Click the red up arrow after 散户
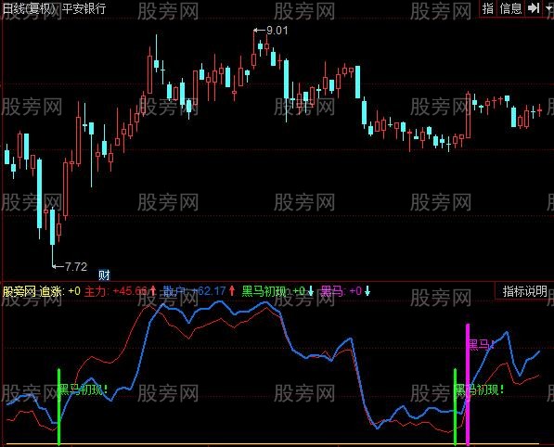 point(232,291)
